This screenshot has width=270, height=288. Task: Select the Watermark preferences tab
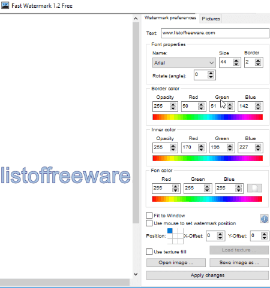coord(170,18)
